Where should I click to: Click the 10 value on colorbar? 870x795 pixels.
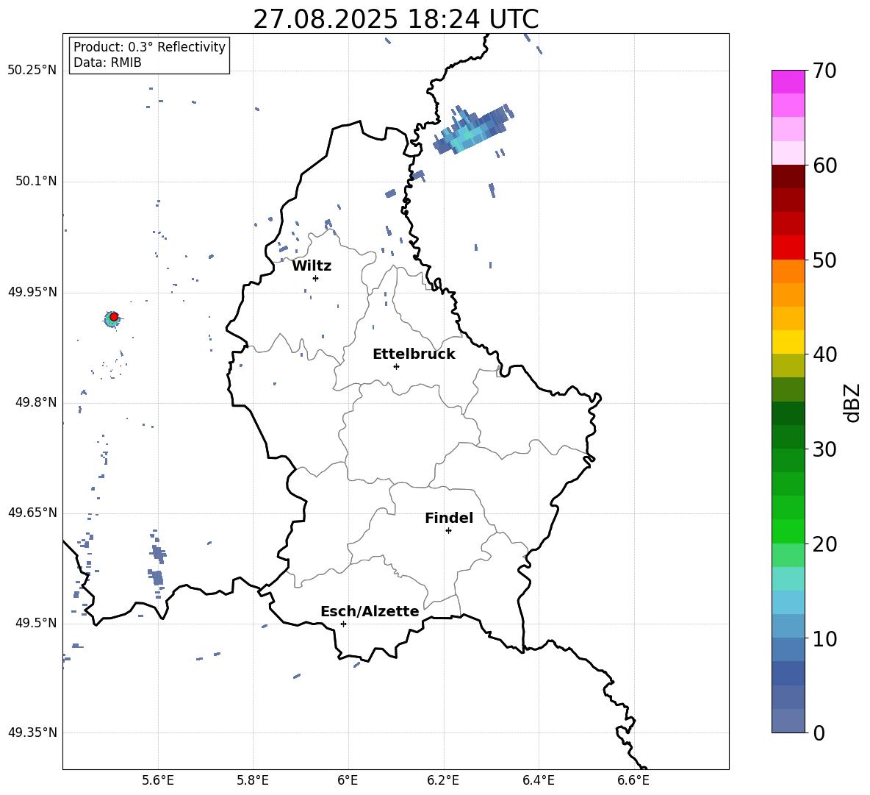824,639
